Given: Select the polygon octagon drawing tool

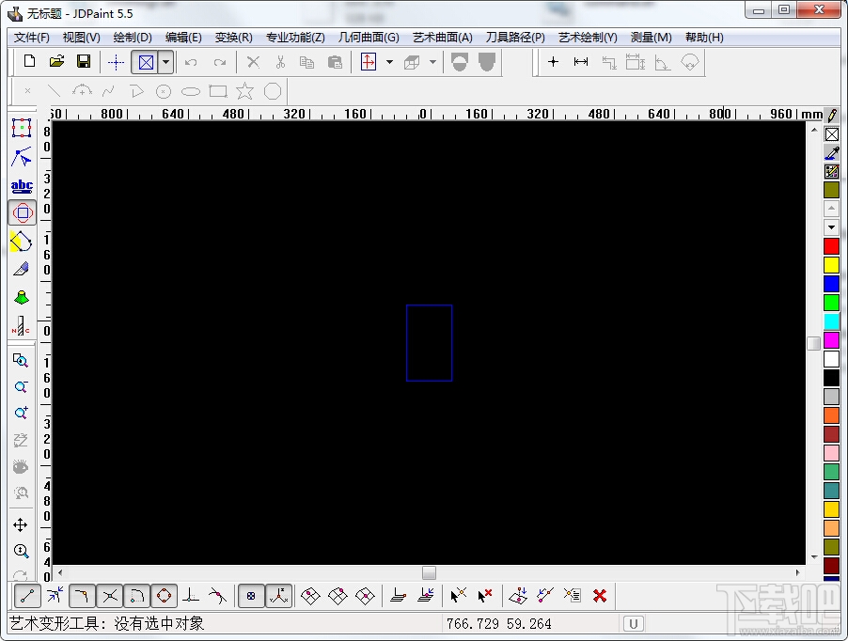Looking at the screenshot, I should click(273, 91).
